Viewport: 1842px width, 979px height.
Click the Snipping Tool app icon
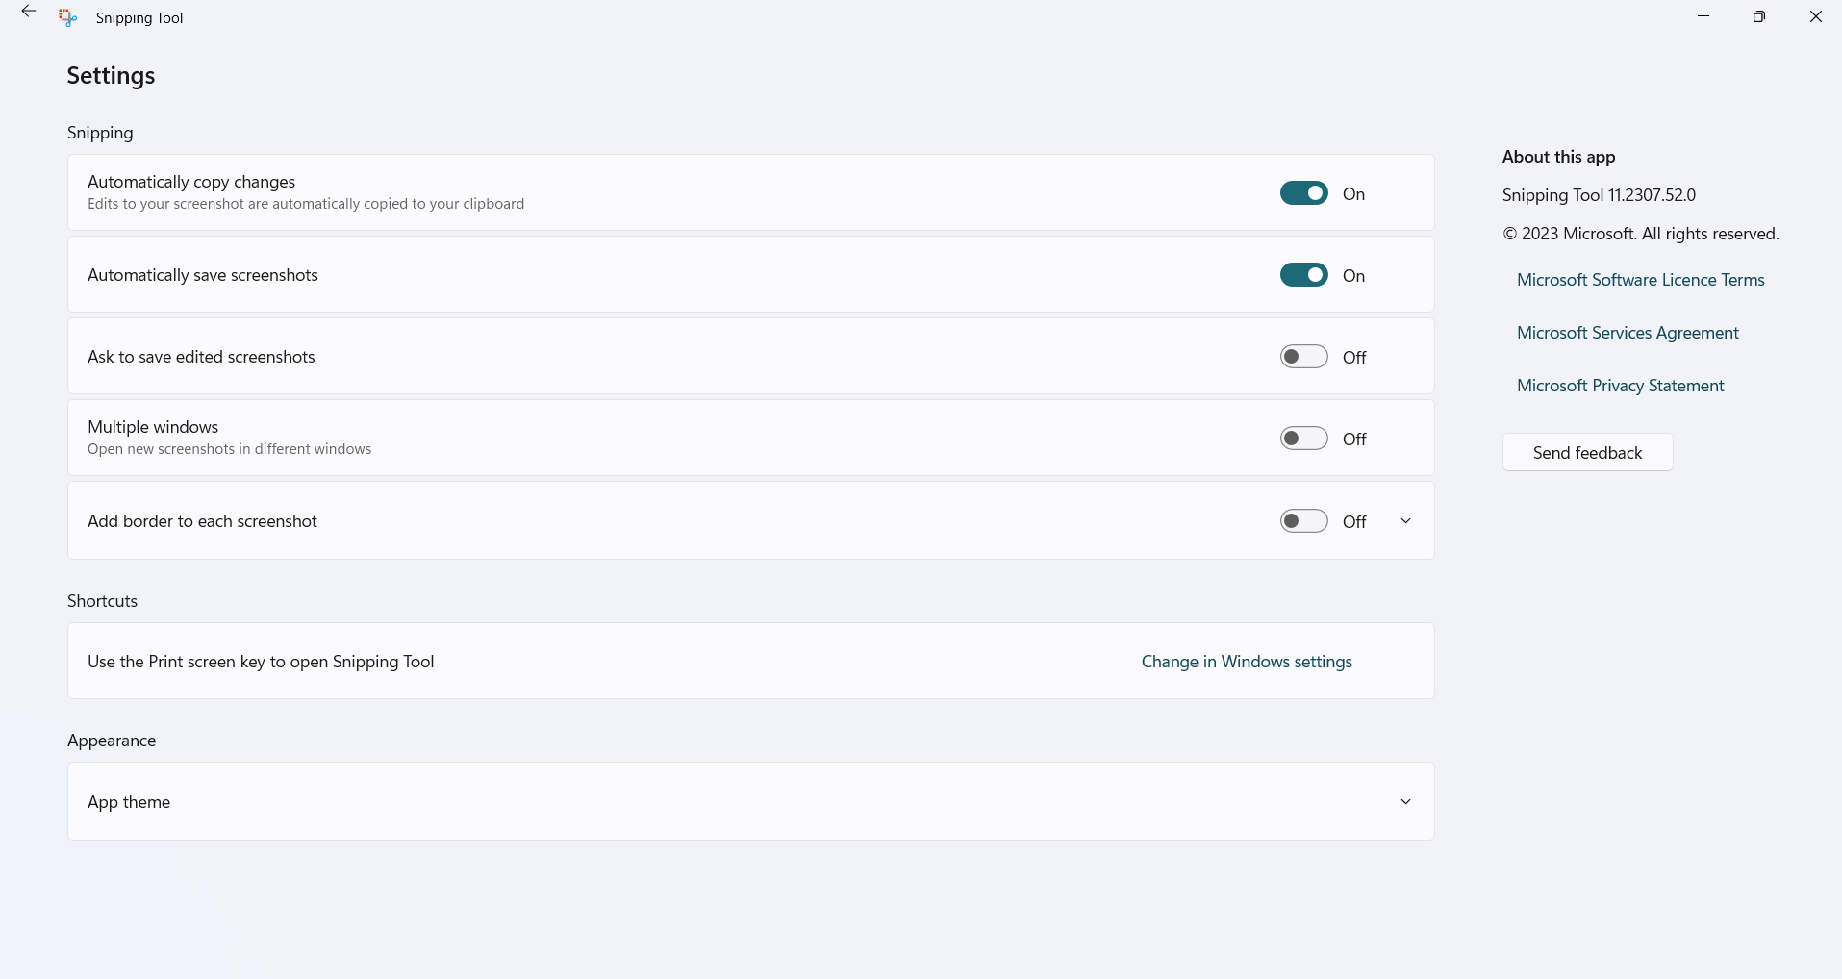[x=67, y=17]
